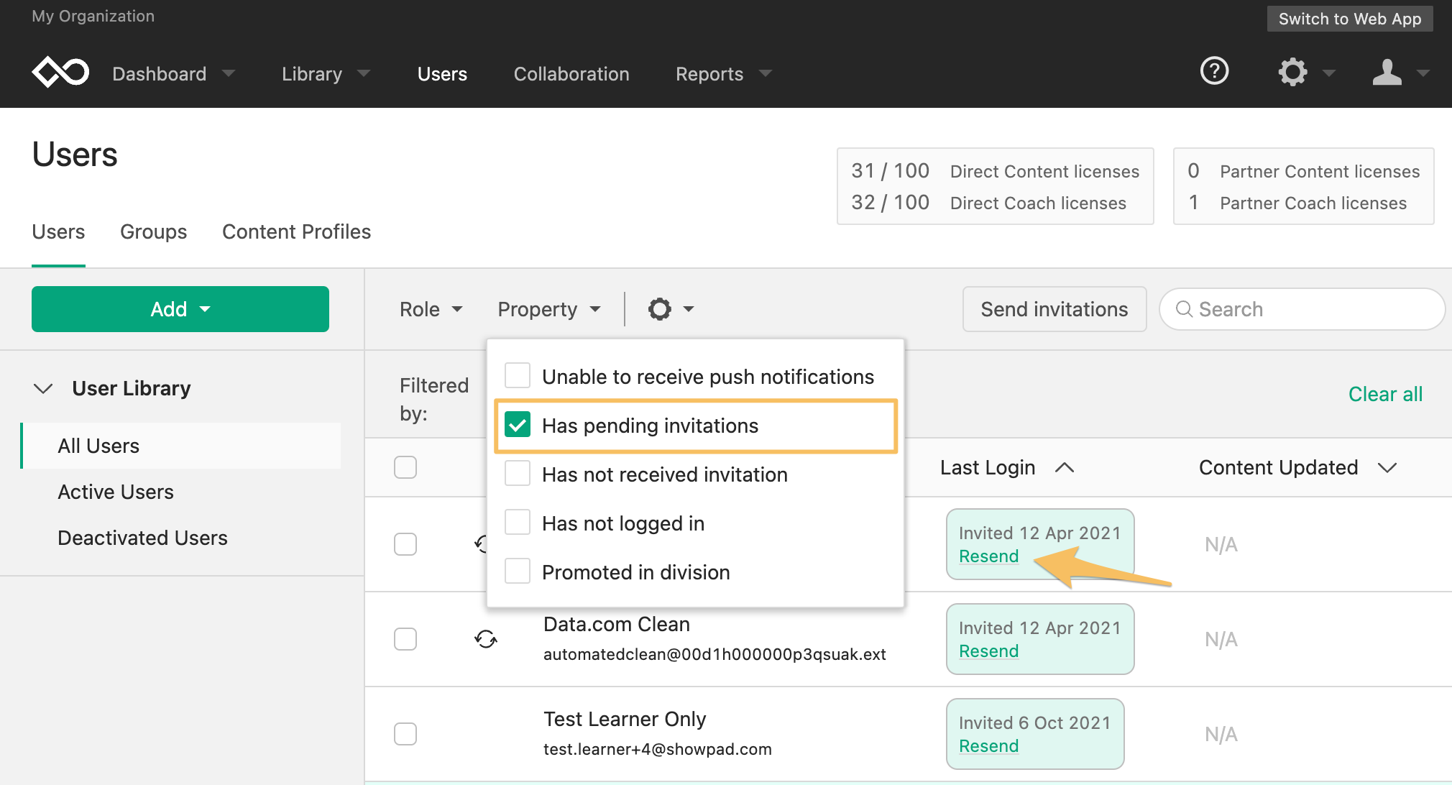Collapse the User Library section chevron

43,388
